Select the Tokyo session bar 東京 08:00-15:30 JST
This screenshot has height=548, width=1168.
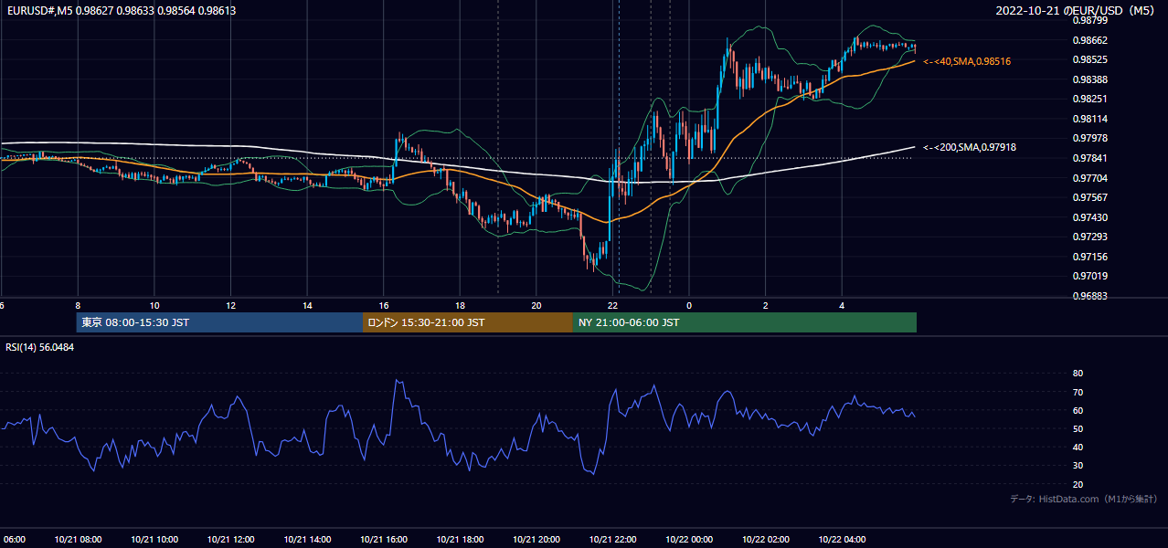click(219, 322)
